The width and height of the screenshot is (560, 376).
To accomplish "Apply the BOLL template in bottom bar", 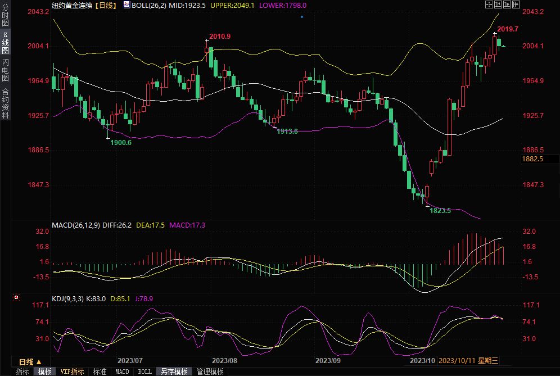I will tap(144, 372).
